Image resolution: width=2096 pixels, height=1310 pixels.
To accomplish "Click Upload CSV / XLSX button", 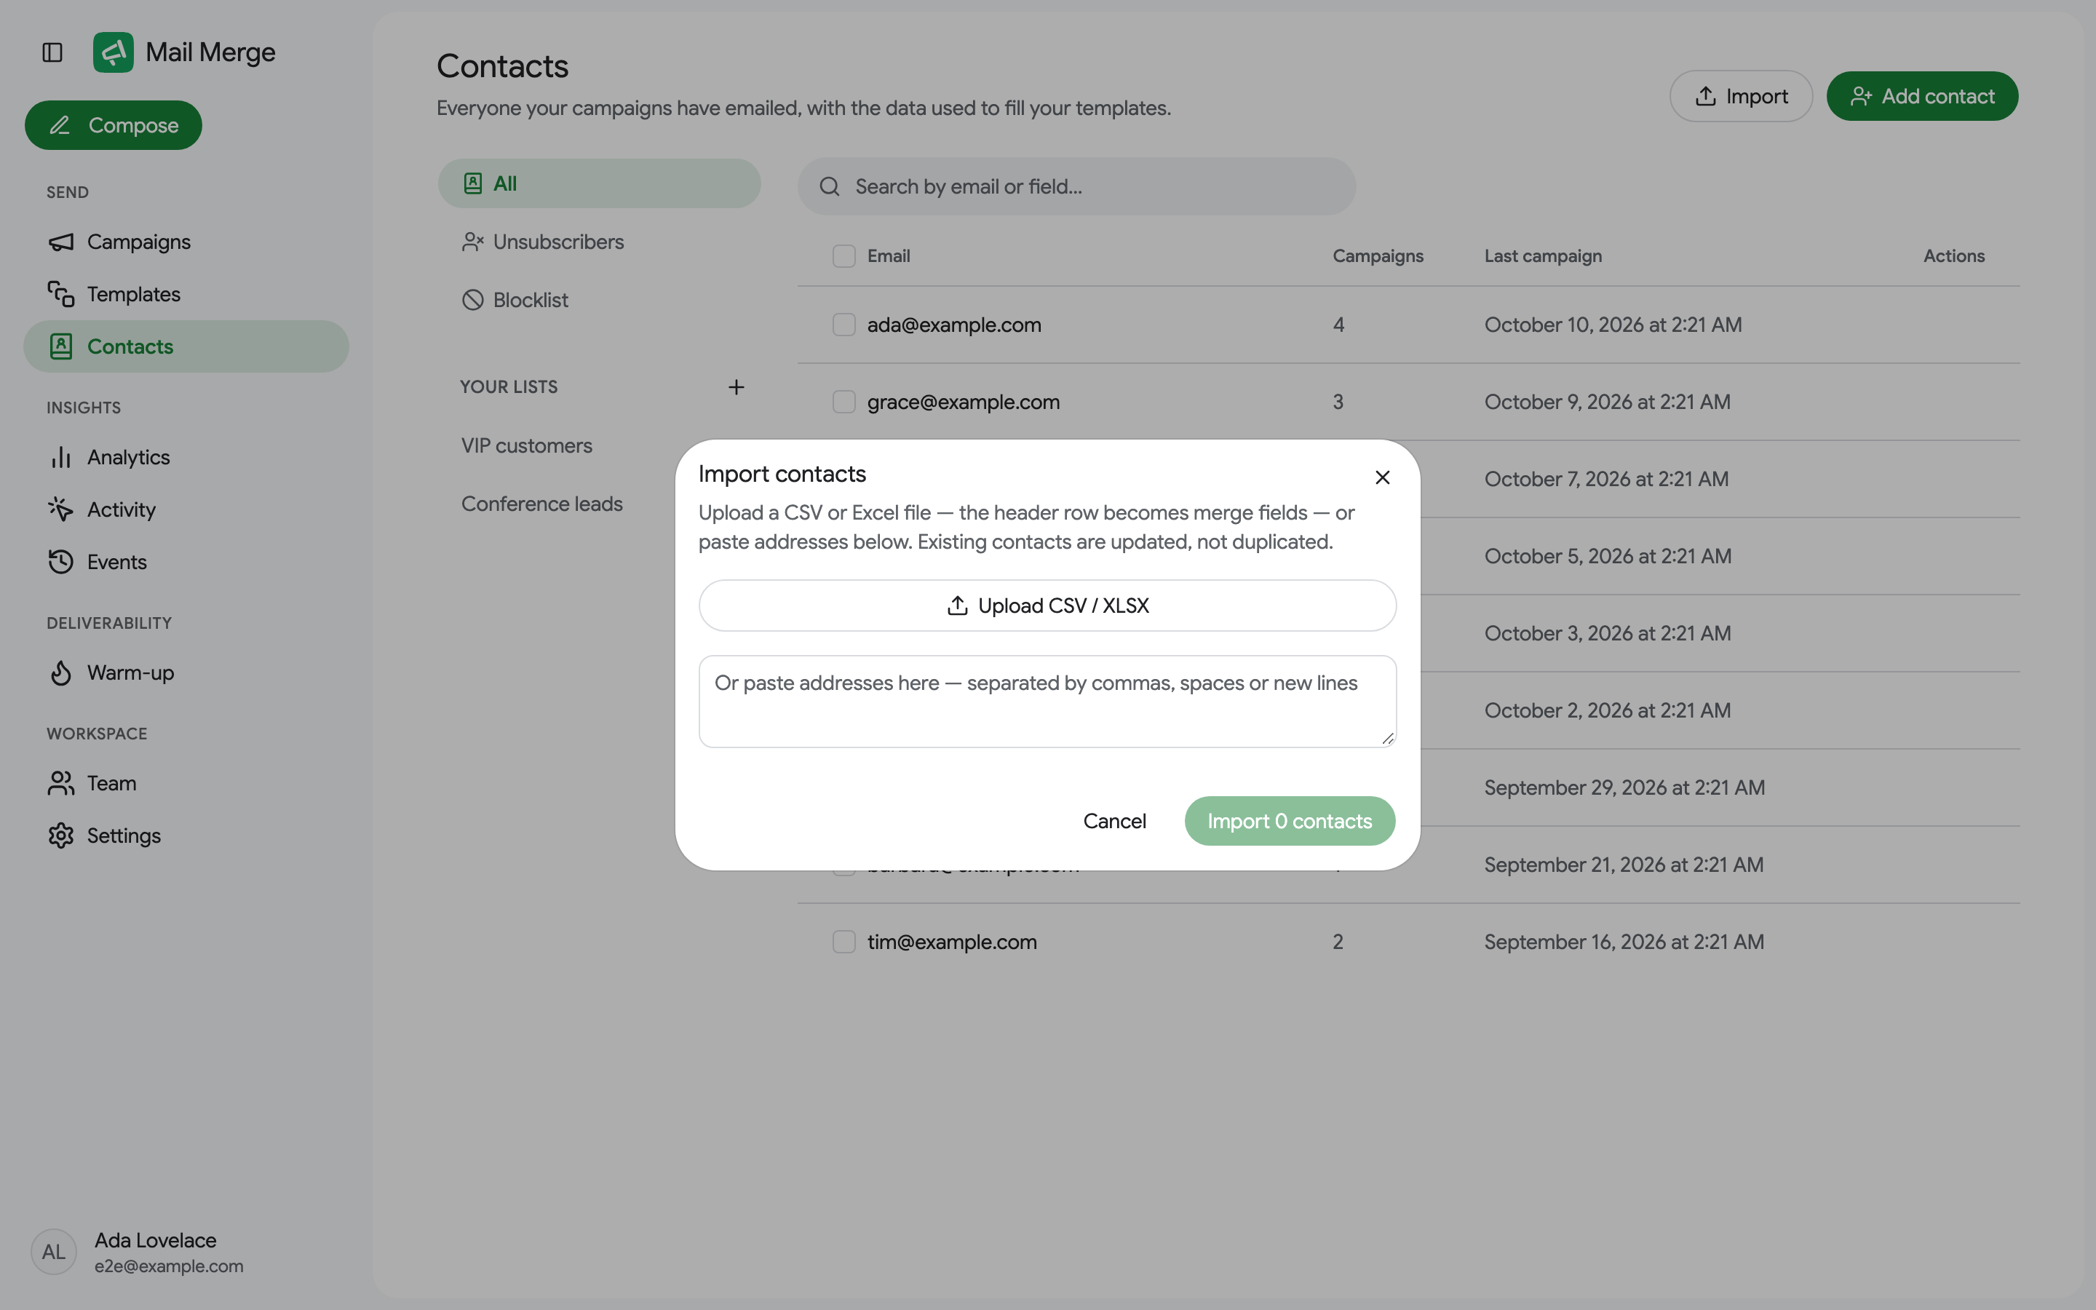I will [x=1047, y=606].
